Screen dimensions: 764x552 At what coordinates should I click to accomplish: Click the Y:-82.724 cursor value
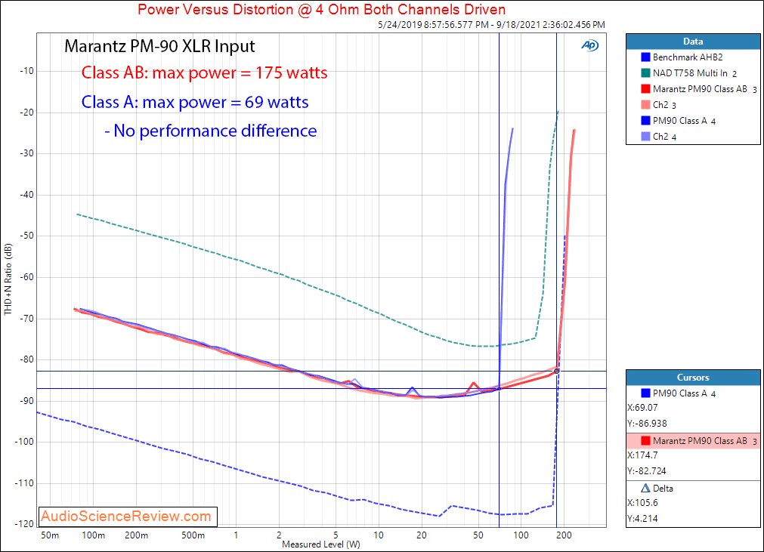click(x=647, y=470)
